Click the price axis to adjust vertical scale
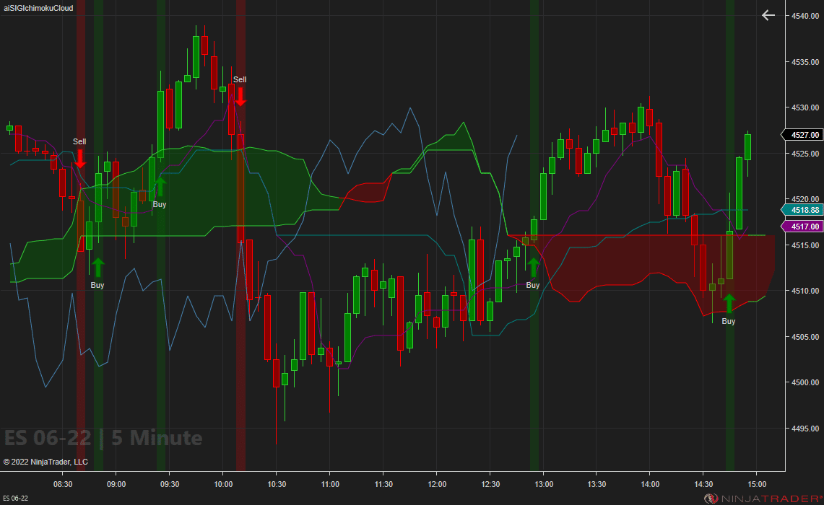 (802, 325)
